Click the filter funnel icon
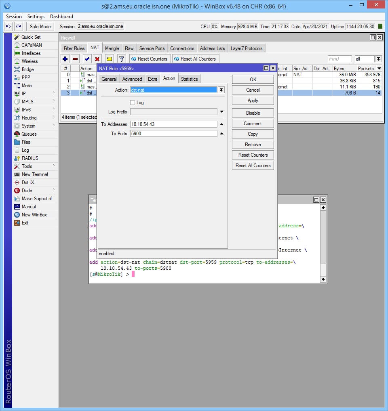 (x=122, y=59)
